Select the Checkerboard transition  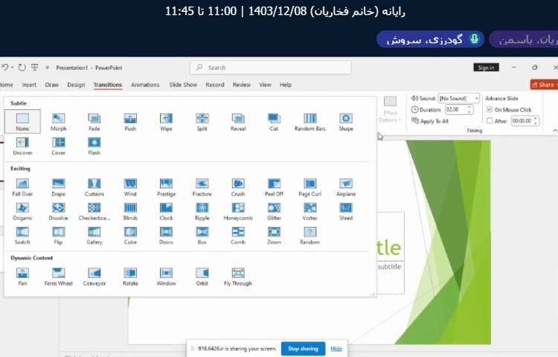point(94,211)
